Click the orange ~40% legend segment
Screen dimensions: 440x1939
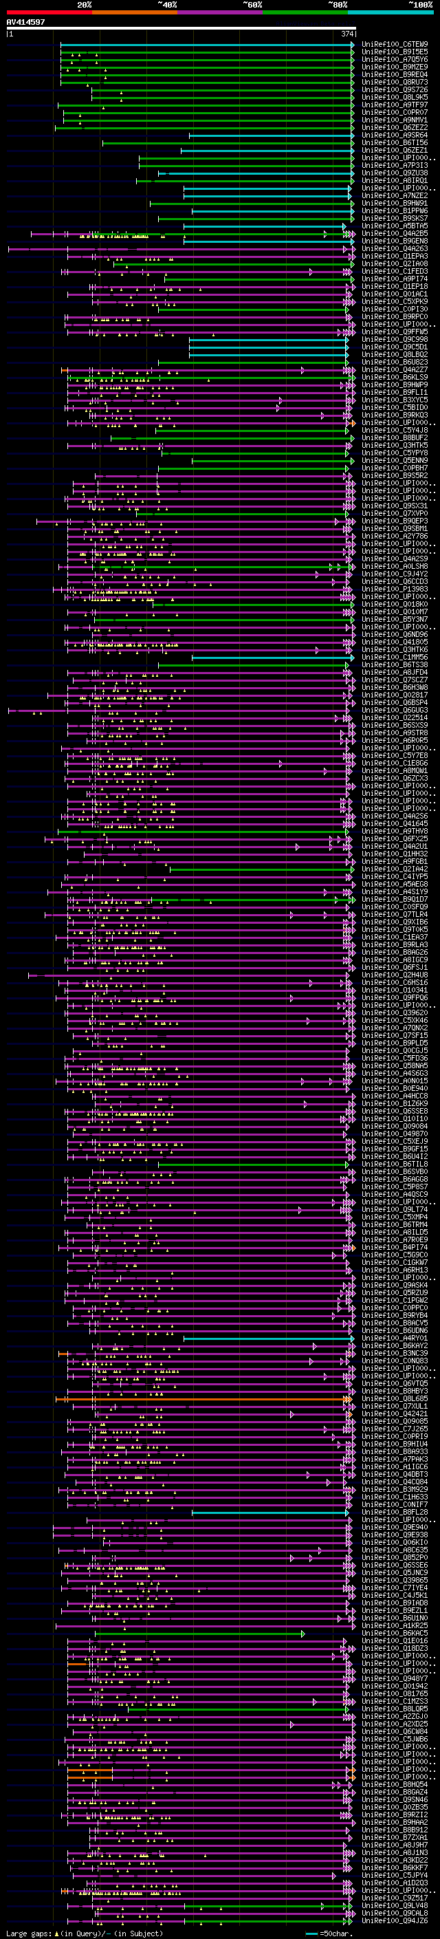tap(135, 13)
